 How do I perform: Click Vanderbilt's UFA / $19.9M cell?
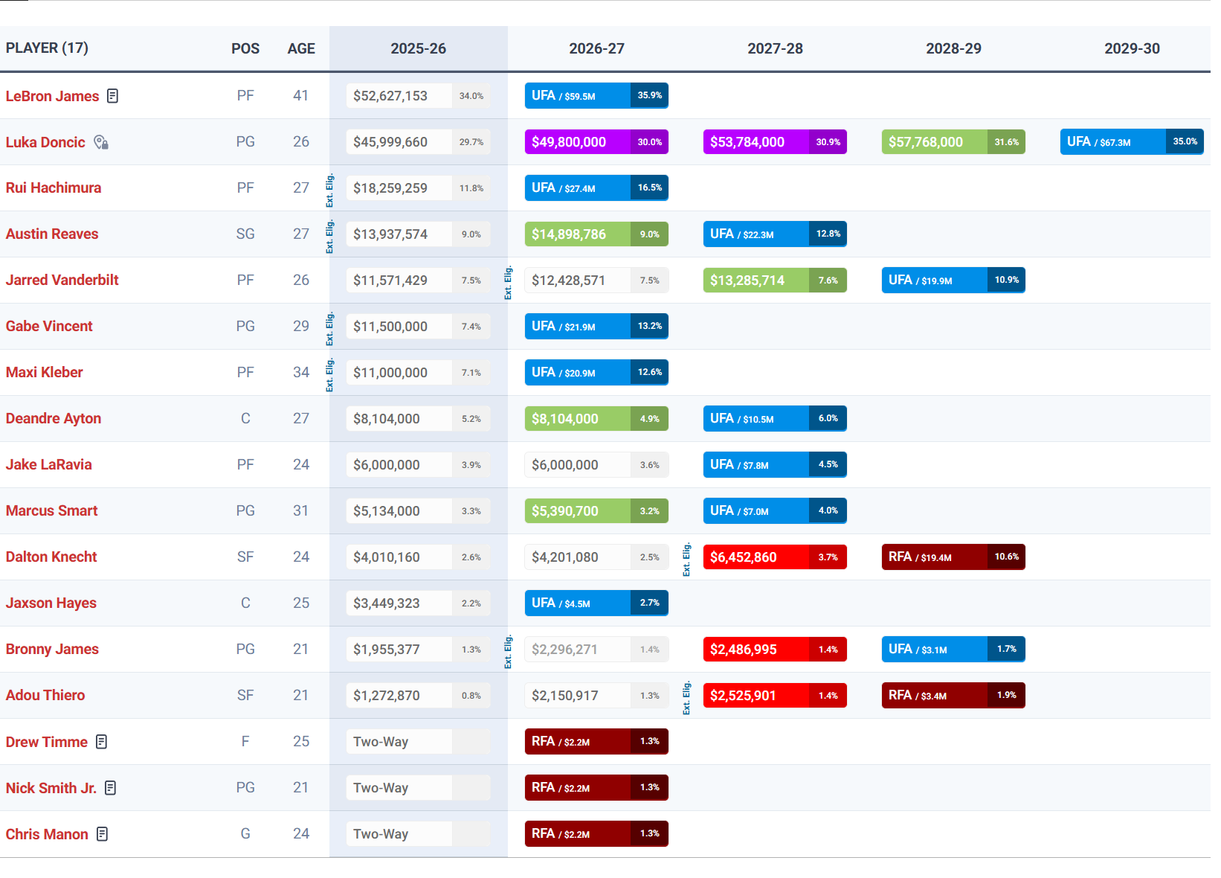pyautogui.click(x=953, y=281)
